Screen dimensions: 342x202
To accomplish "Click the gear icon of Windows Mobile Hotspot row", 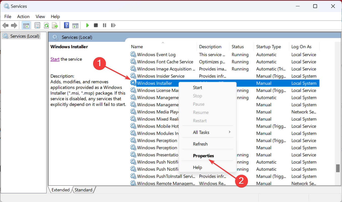I will (x=133, y=126).
